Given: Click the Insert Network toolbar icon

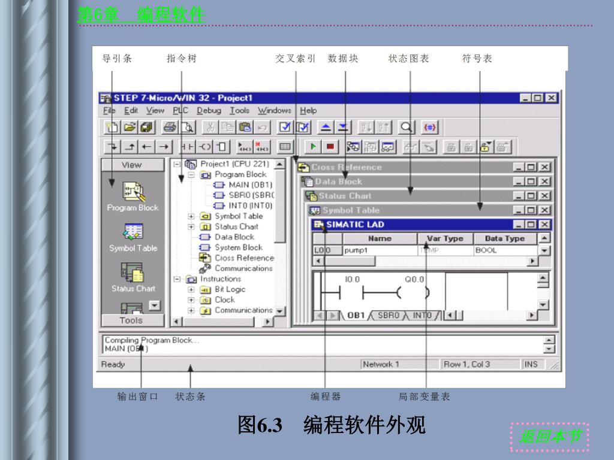Looking at the screenshot, I should coord(245,147).
